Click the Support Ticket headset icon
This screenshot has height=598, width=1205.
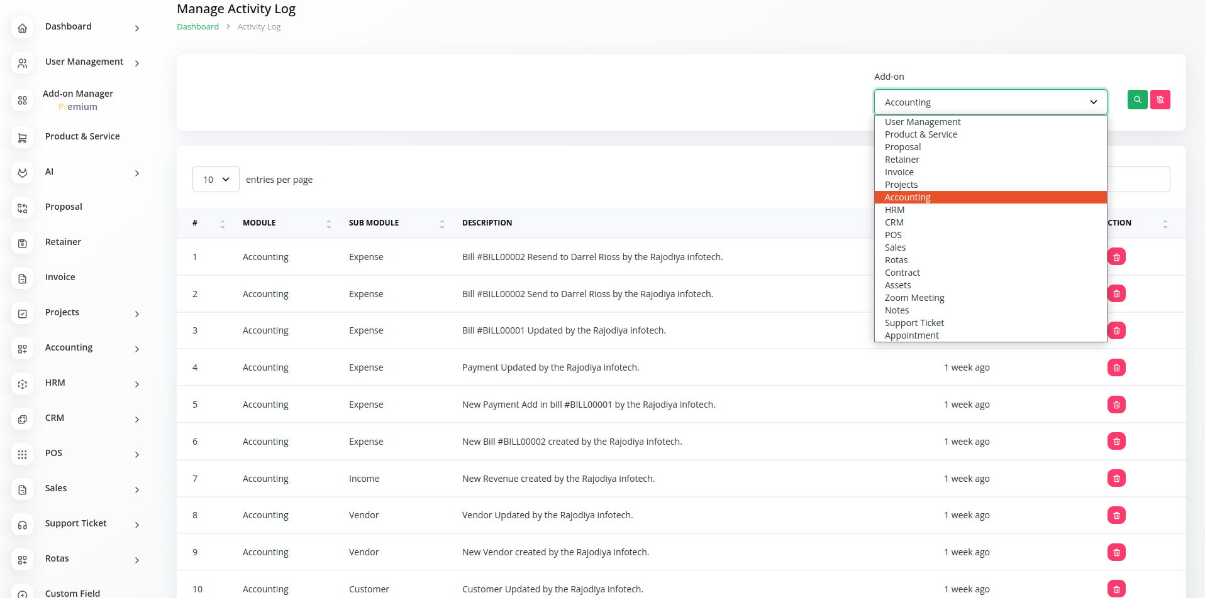(23, 525)
